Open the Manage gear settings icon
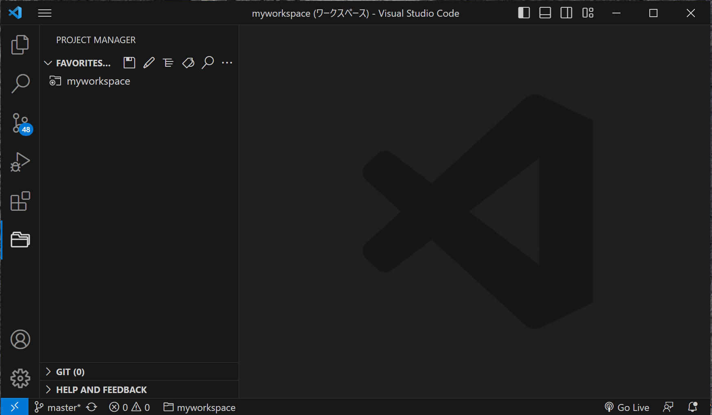712x415 pixels. click(20, 378)
